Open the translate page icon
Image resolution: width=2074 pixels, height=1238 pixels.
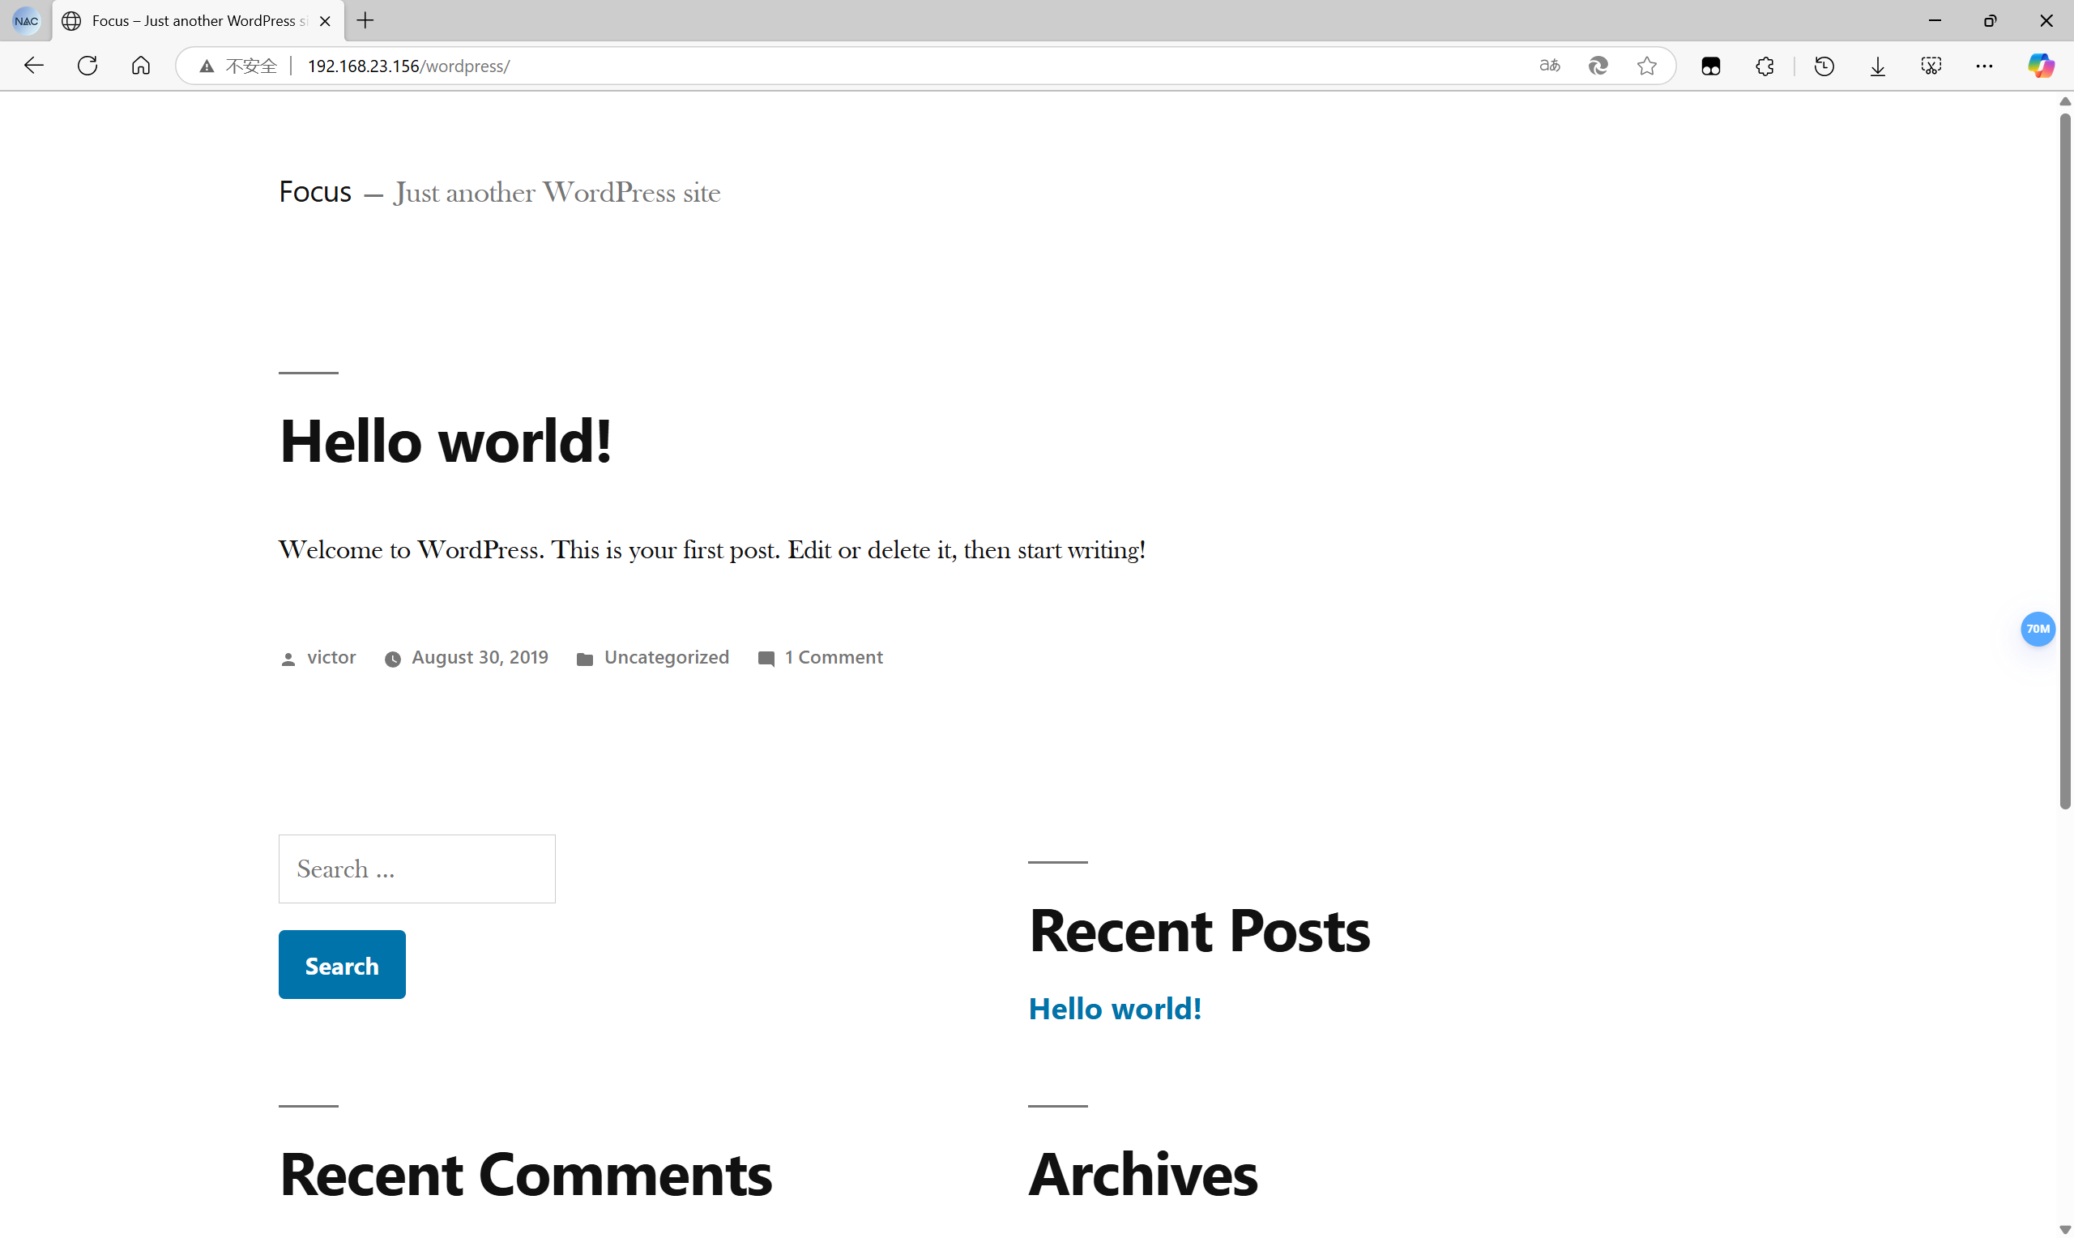(1550, 66)
